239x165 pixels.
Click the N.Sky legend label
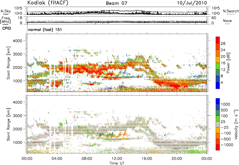pyautogui.click(x=6, y=11)
